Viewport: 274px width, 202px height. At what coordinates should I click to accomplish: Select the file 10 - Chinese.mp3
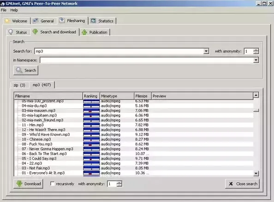(36, 139)
